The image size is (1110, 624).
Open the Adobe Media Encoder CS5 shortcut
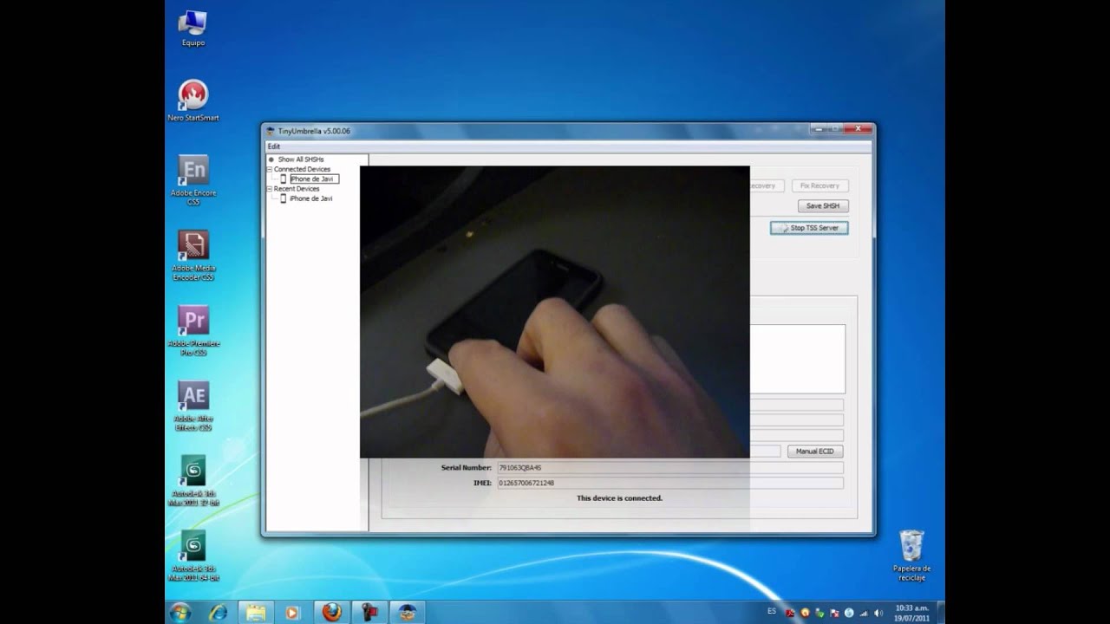[x=193, y=256]
